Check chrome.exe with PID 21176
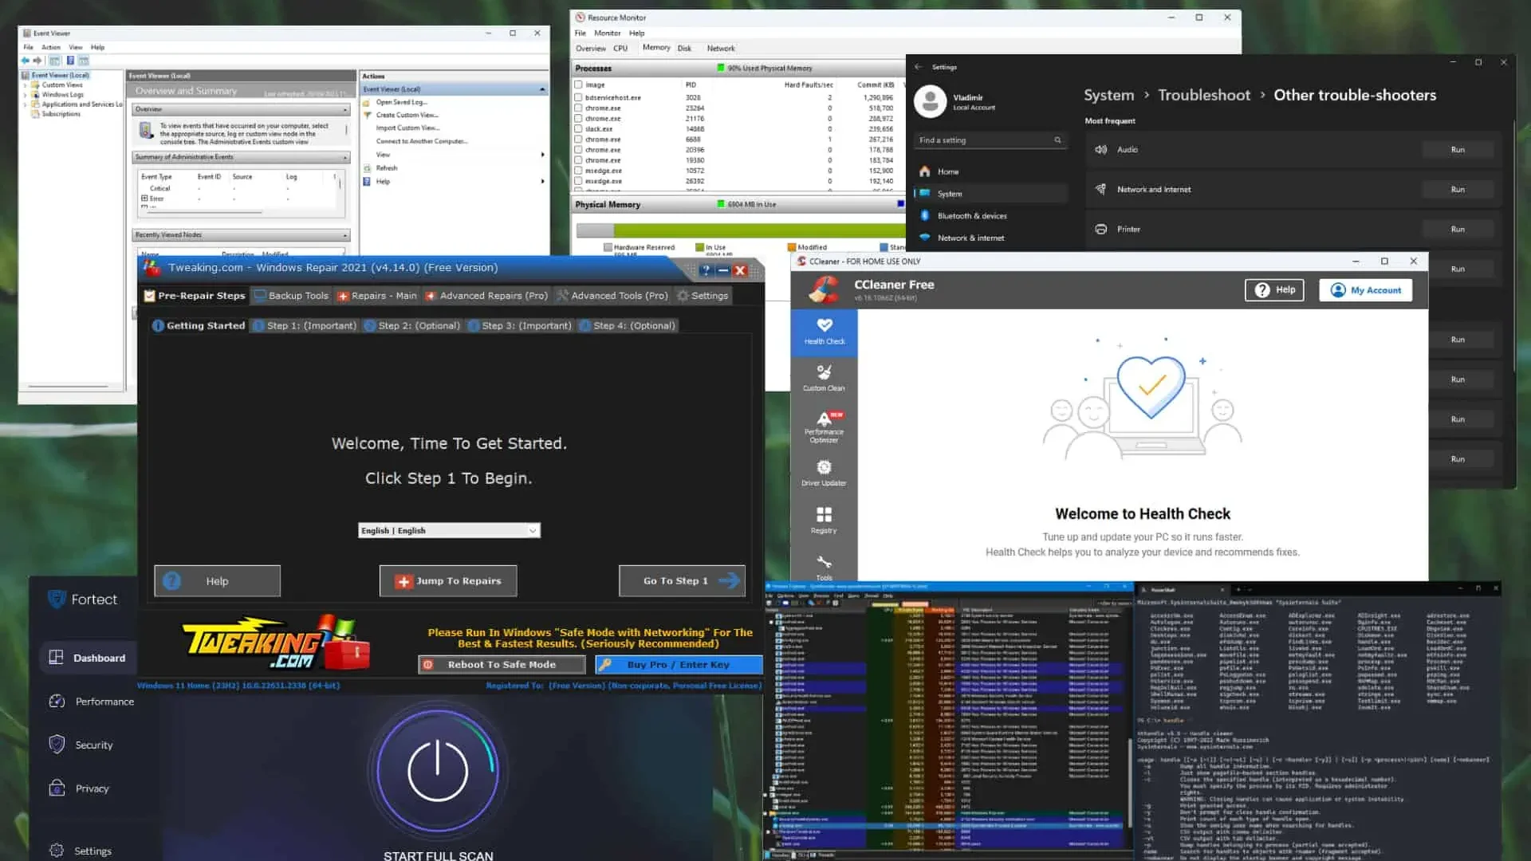Screen dimensions: 1531x861 click(x=579, y=118)
